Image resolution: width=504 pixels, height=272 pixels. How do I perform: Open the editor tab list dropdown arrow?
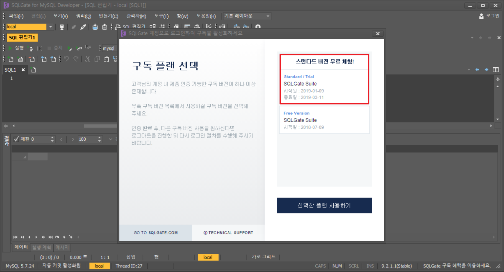[469, 70]
